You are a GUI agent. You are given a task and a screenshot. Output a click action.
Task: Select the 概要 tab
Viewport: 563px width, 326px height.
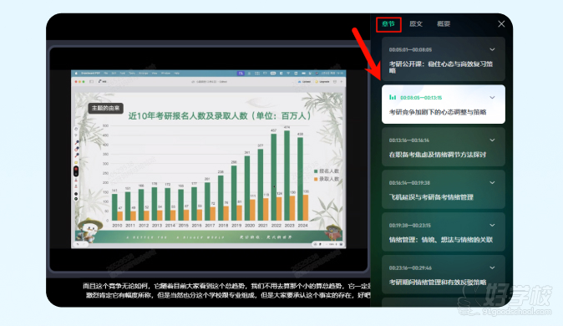click(x=444, y=24)
